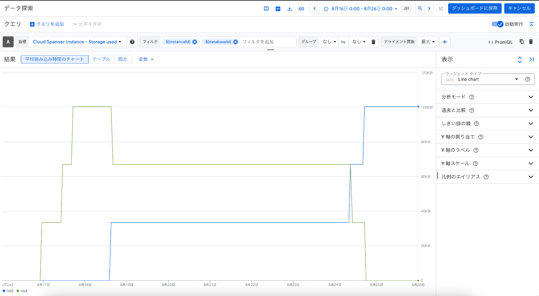
Task: Open help icon beside Y 軸の割り当て
Action: [x=480, y=137]
